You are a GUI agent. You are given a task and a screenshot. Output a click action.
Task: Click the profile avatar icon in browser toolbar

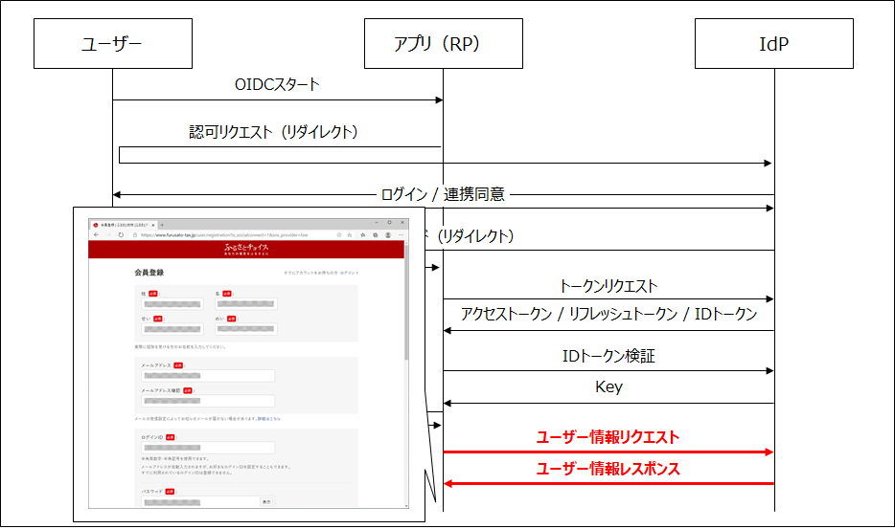pos(388,235)
